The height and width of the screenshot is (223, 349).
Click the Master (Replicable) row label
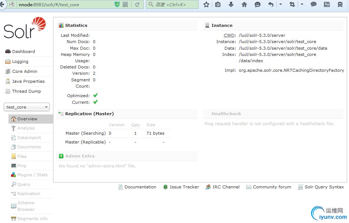click(x=85, y=142)
